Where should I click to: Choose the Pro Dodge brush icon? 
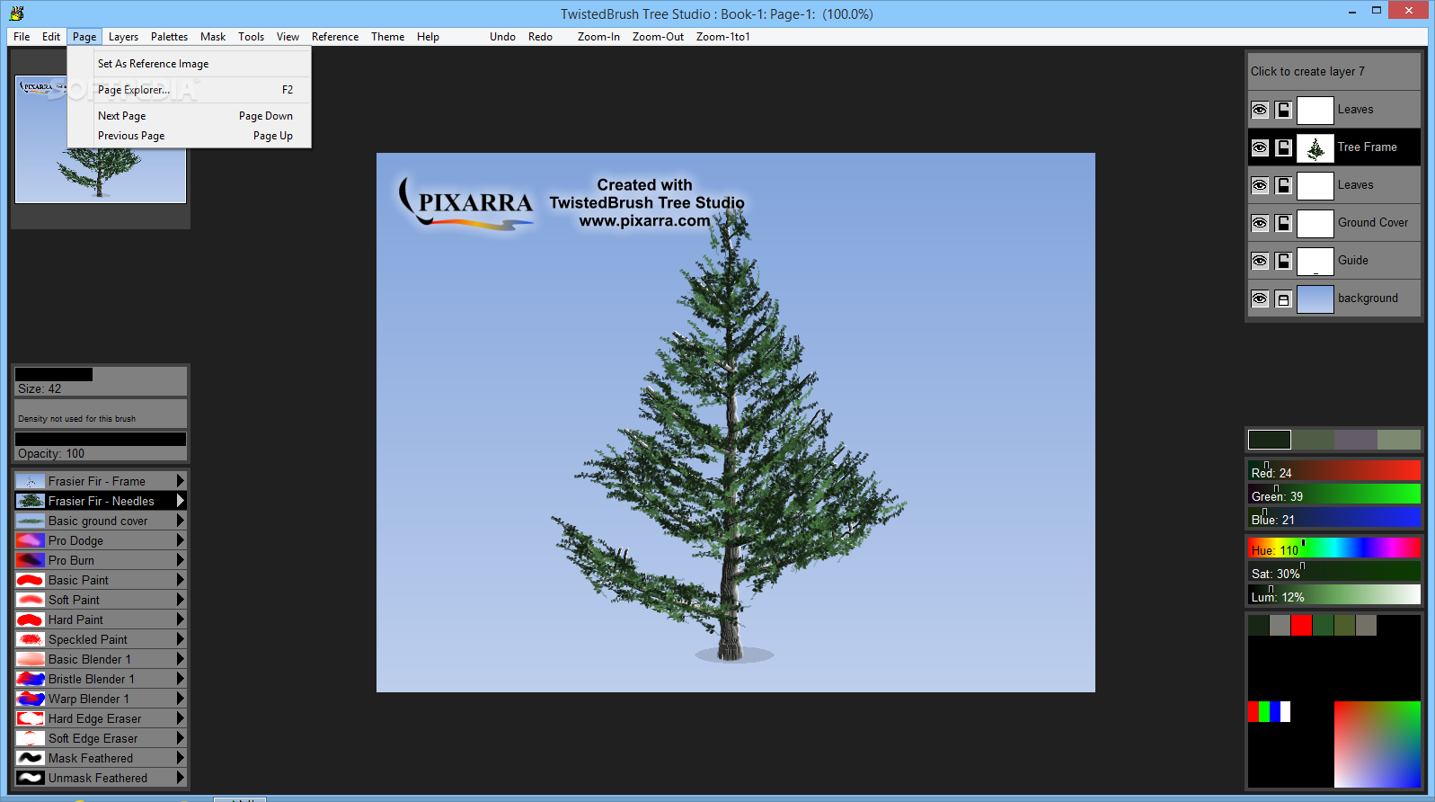point(31,540)
